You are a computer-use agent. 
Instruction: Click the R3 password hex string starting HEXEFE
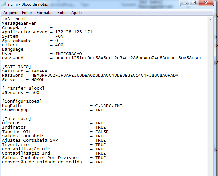[x=129, y=58]
